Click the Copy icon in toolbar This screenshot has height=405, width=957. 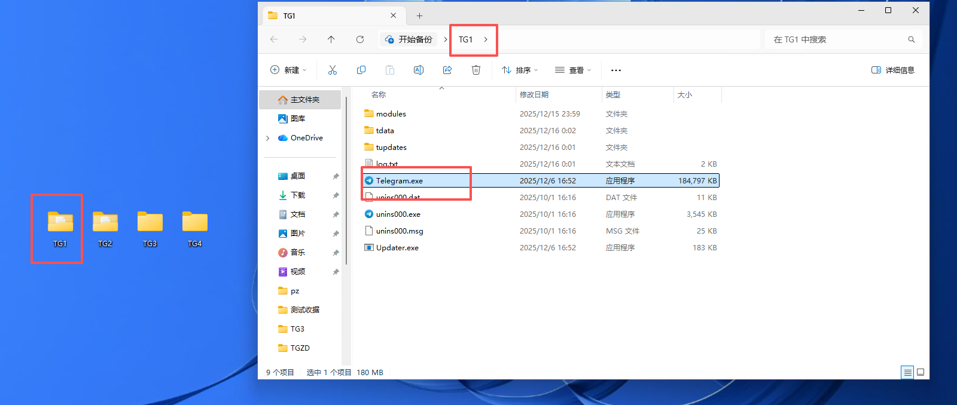(x=361, y=70)
